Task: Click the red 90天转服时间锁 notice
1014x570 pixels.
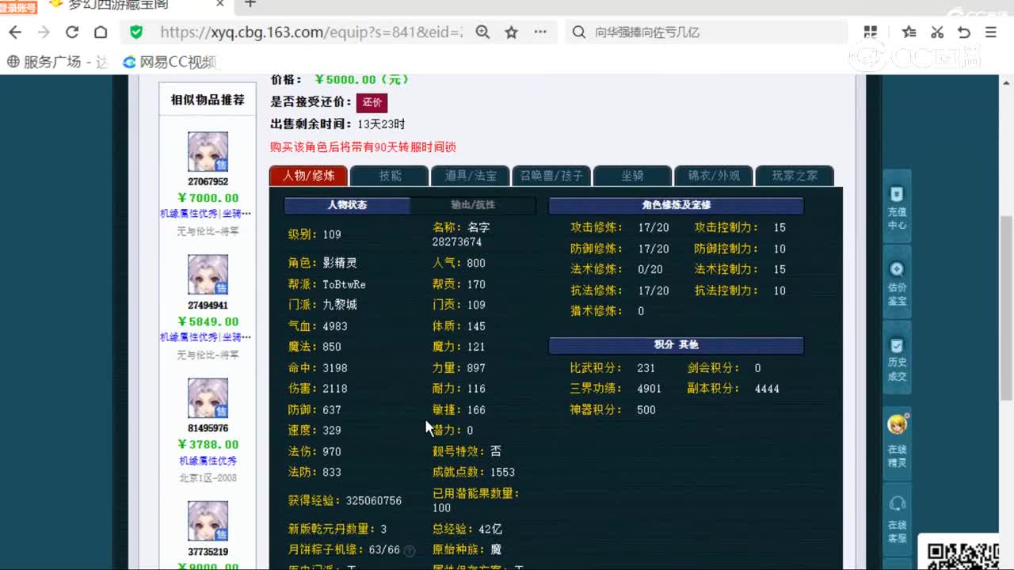Action: 363,146
